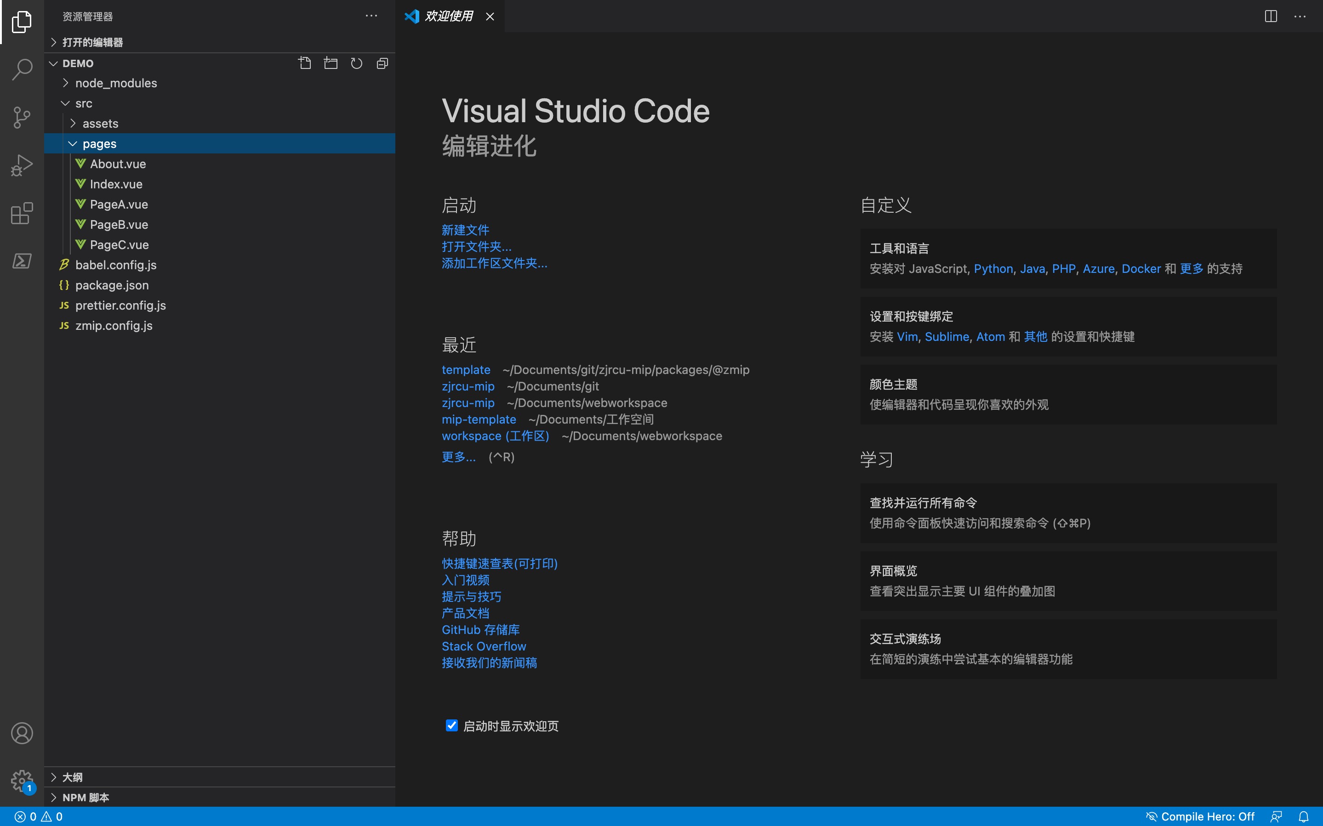
Task: Expand the NPM 脚本 section
Action: coord(220,797)
